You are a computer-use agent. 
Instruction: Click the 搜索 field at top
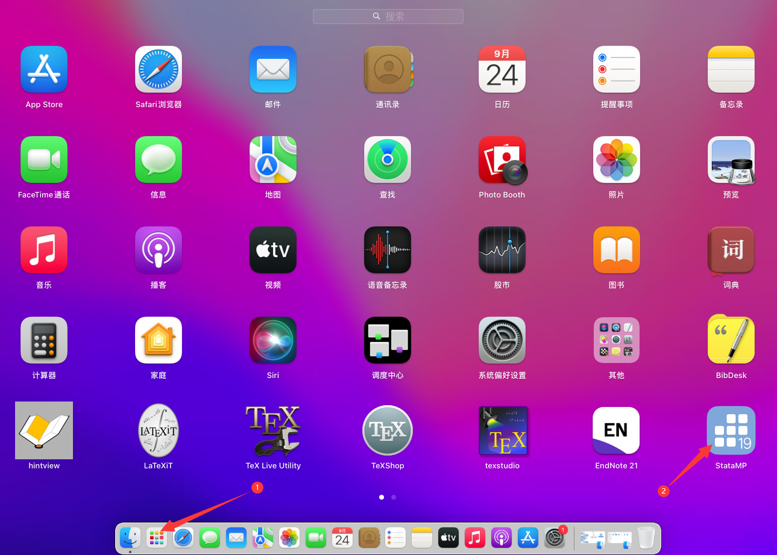tap(388, 16)
